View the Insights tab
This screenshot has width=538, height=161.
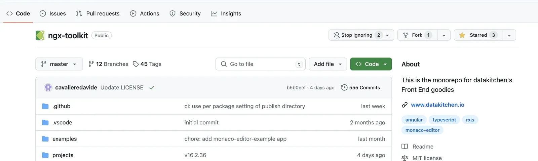[226, 13]
